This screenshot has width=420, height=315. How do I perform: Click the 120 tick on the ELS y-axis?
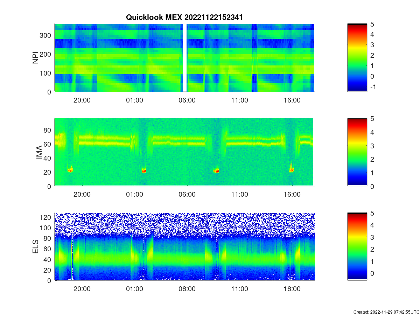(x=46, y=217)
